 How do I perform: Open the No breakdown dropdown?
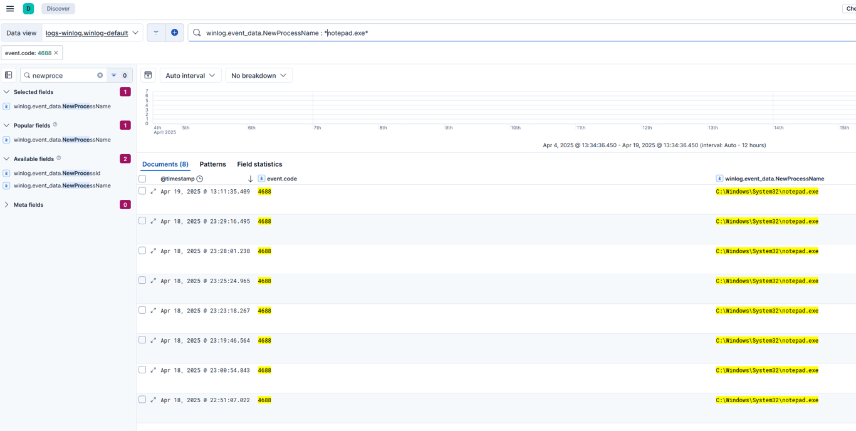(x=259, y=75)
